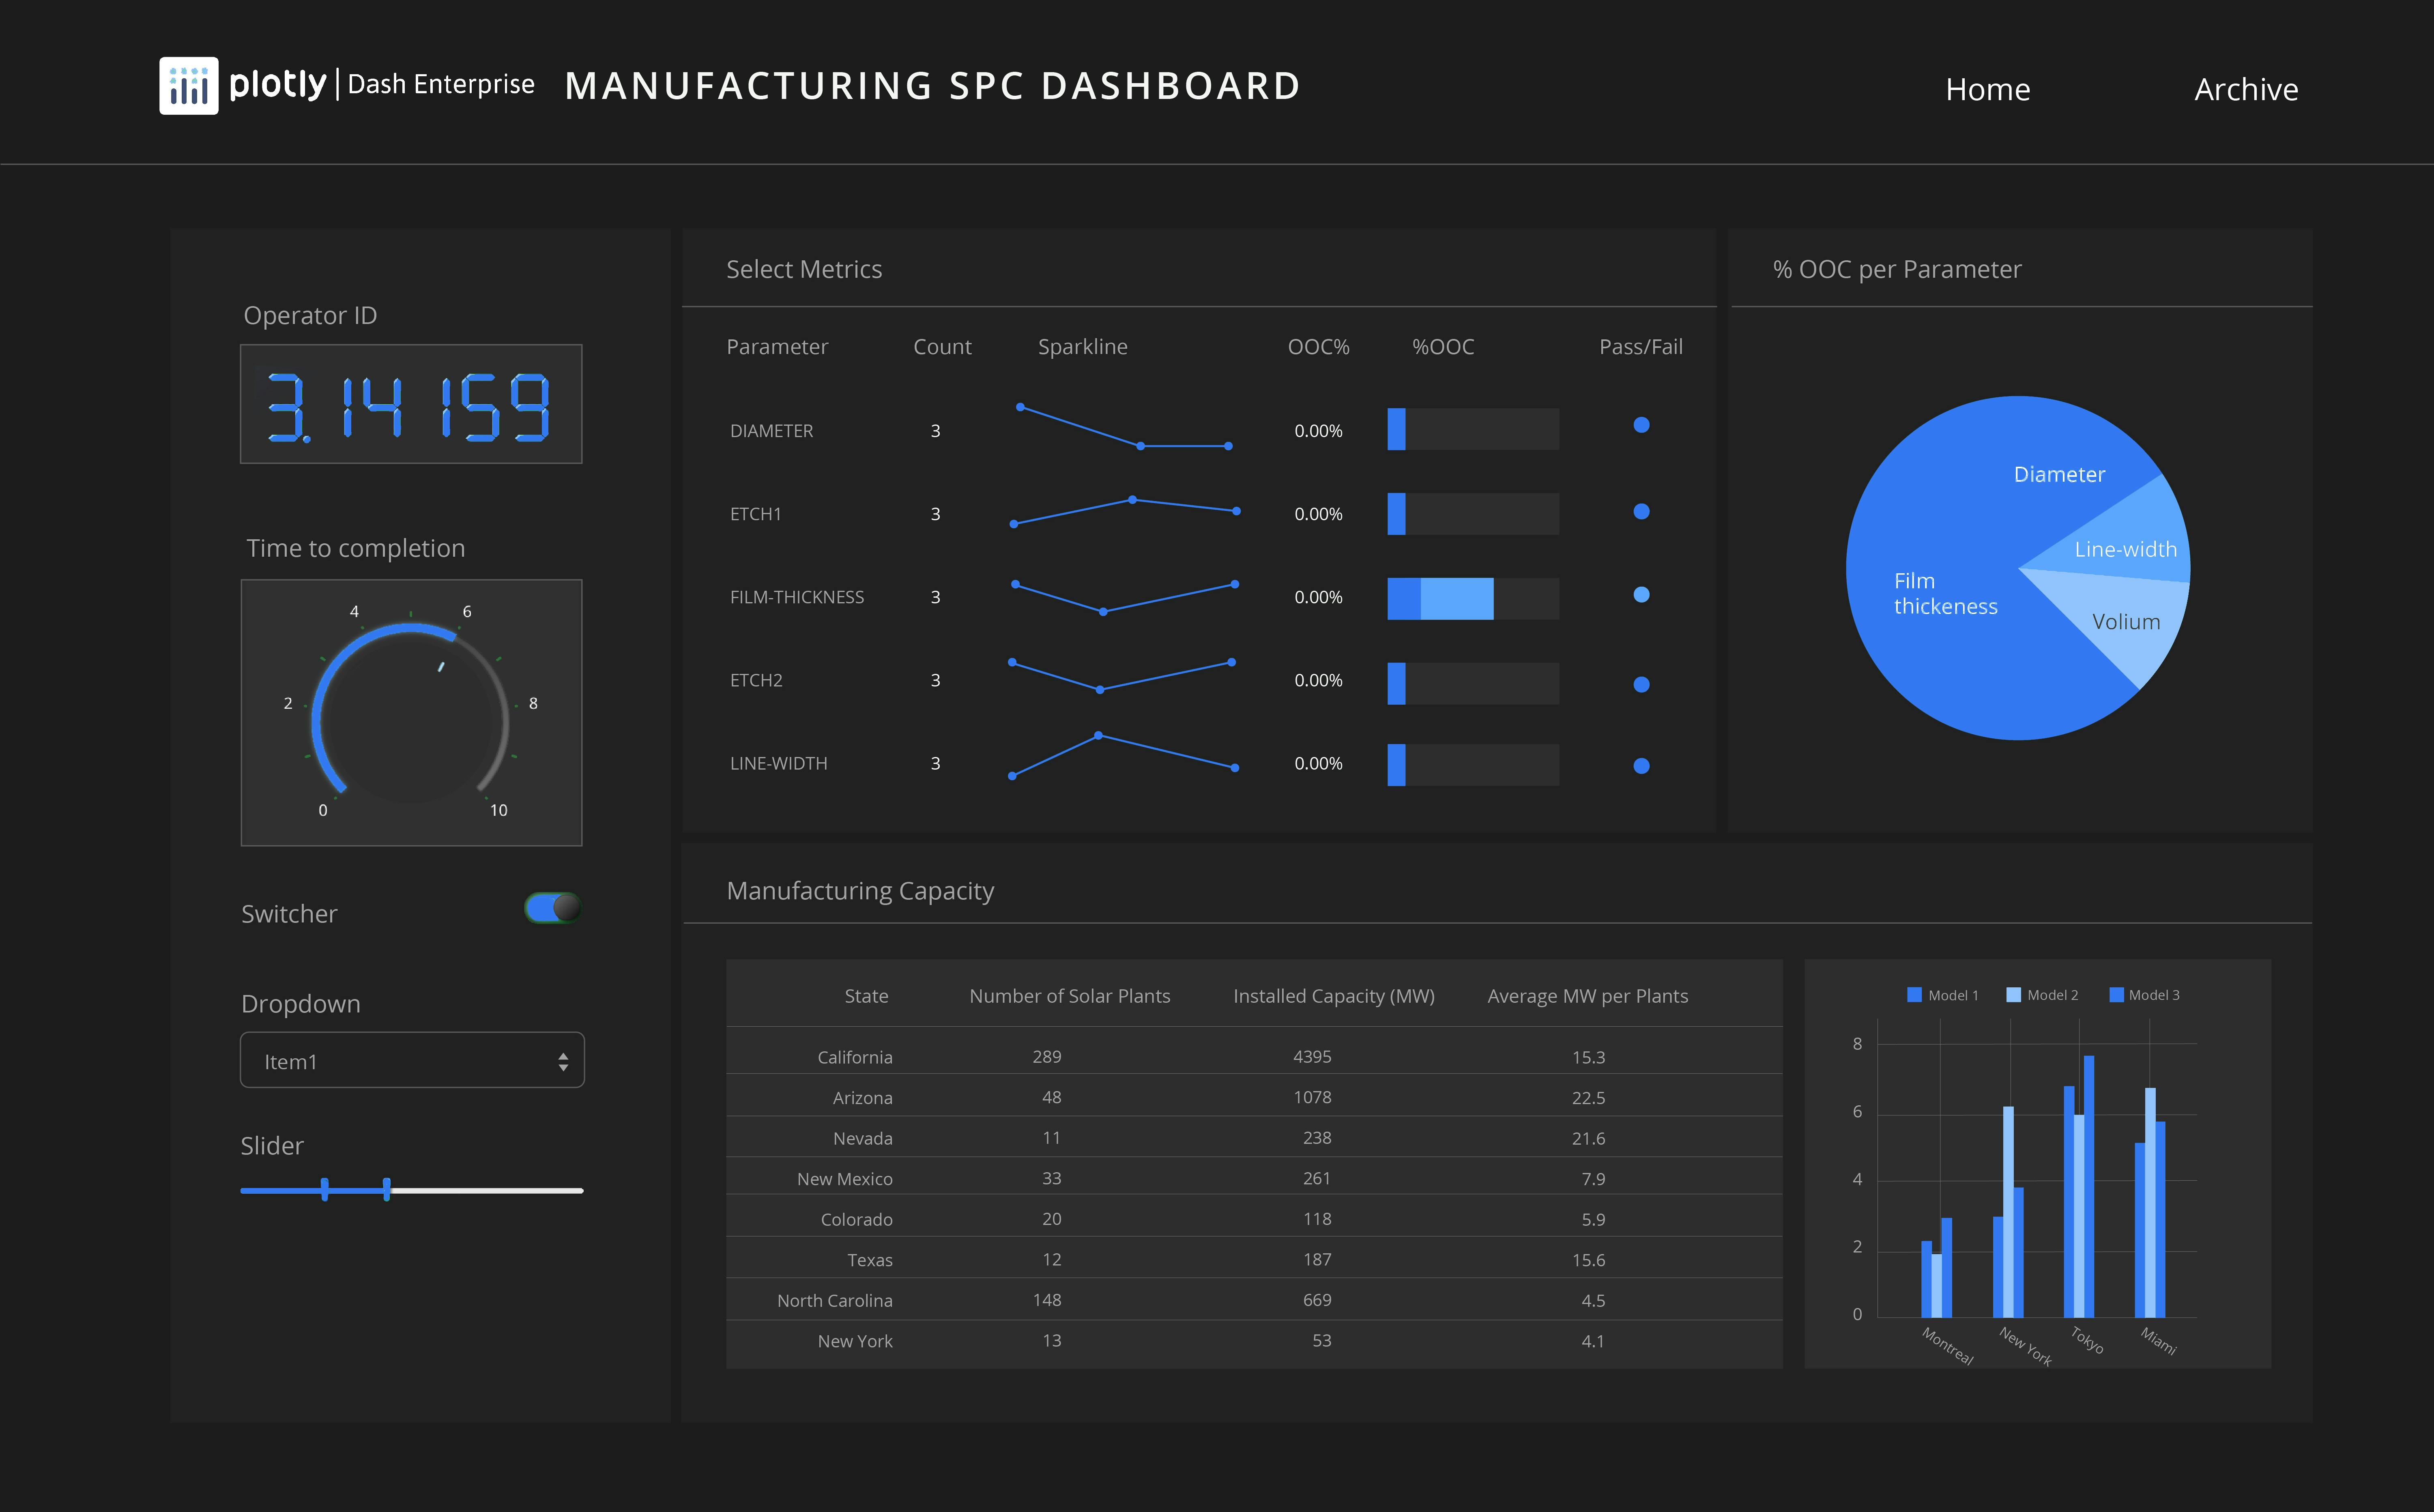Click the dropdown up/down arrows
2434x1512 pixels.
click(x=563, y=1062)
